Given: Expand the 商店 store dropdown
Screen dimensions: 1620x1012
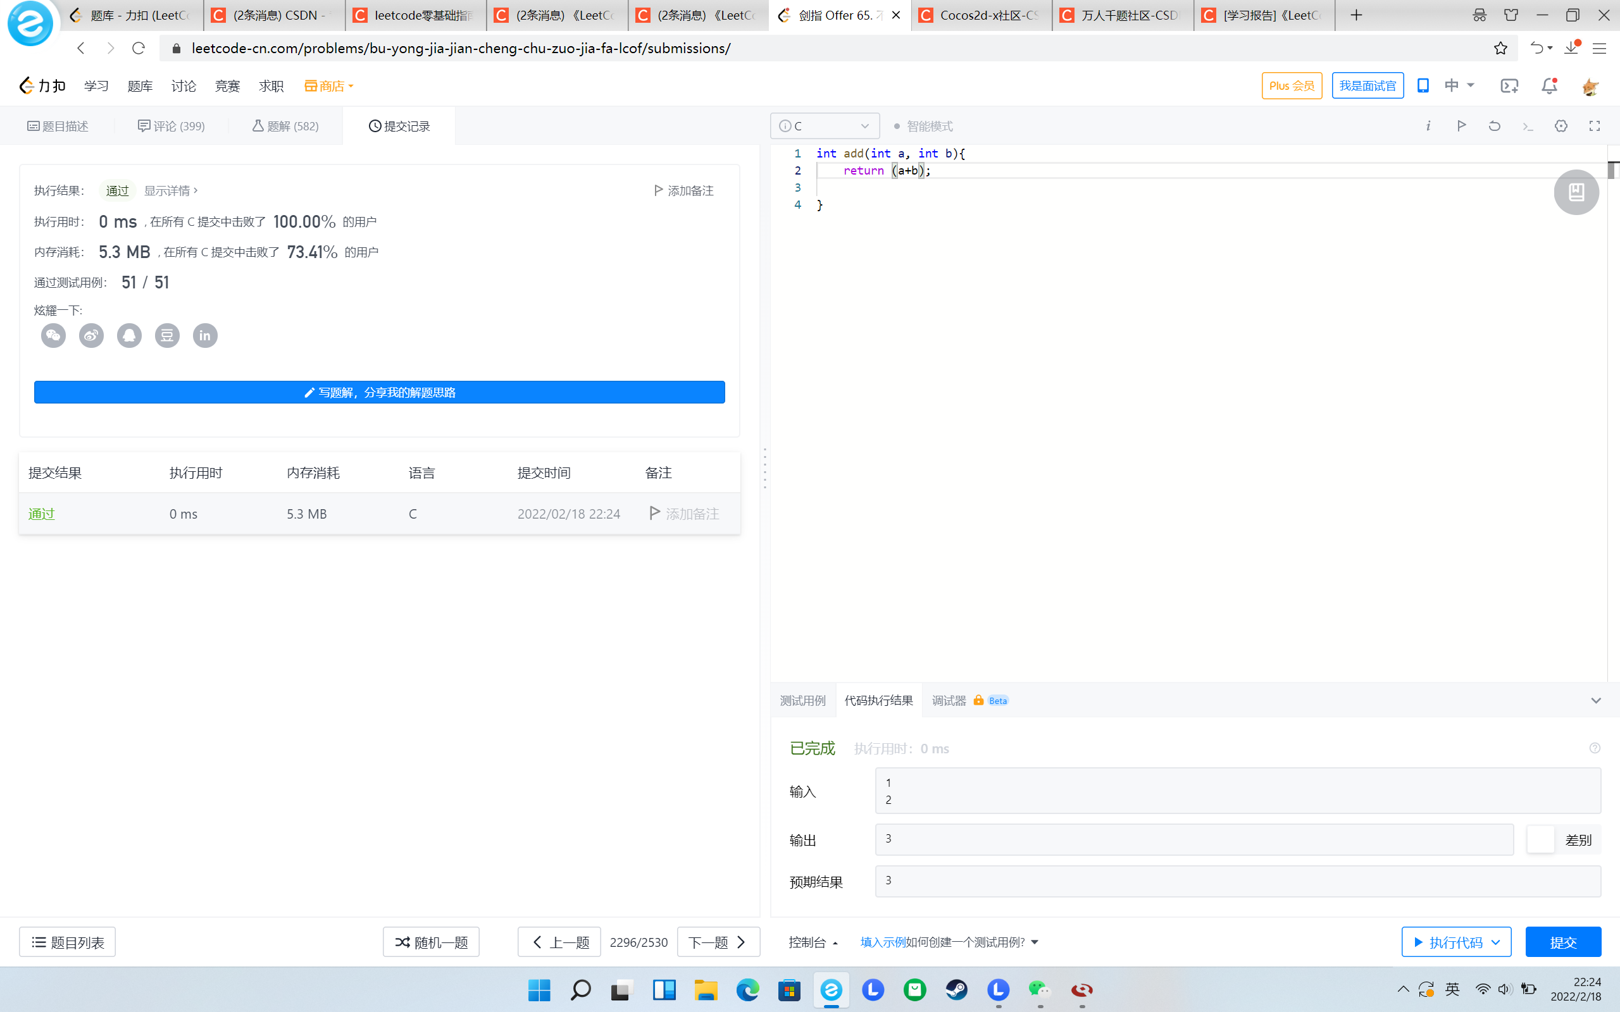Looking at the screenshot, I should coord(328,85).
